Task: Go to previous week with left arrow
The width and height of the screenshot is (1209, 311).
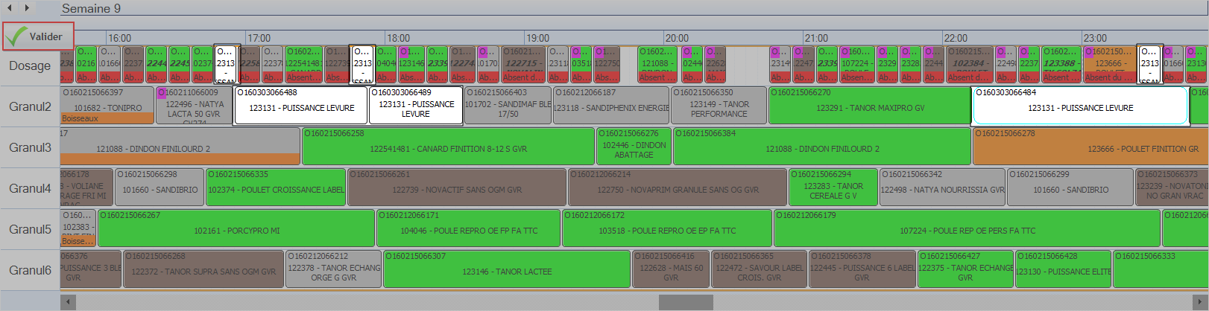Action: [9, 7]
